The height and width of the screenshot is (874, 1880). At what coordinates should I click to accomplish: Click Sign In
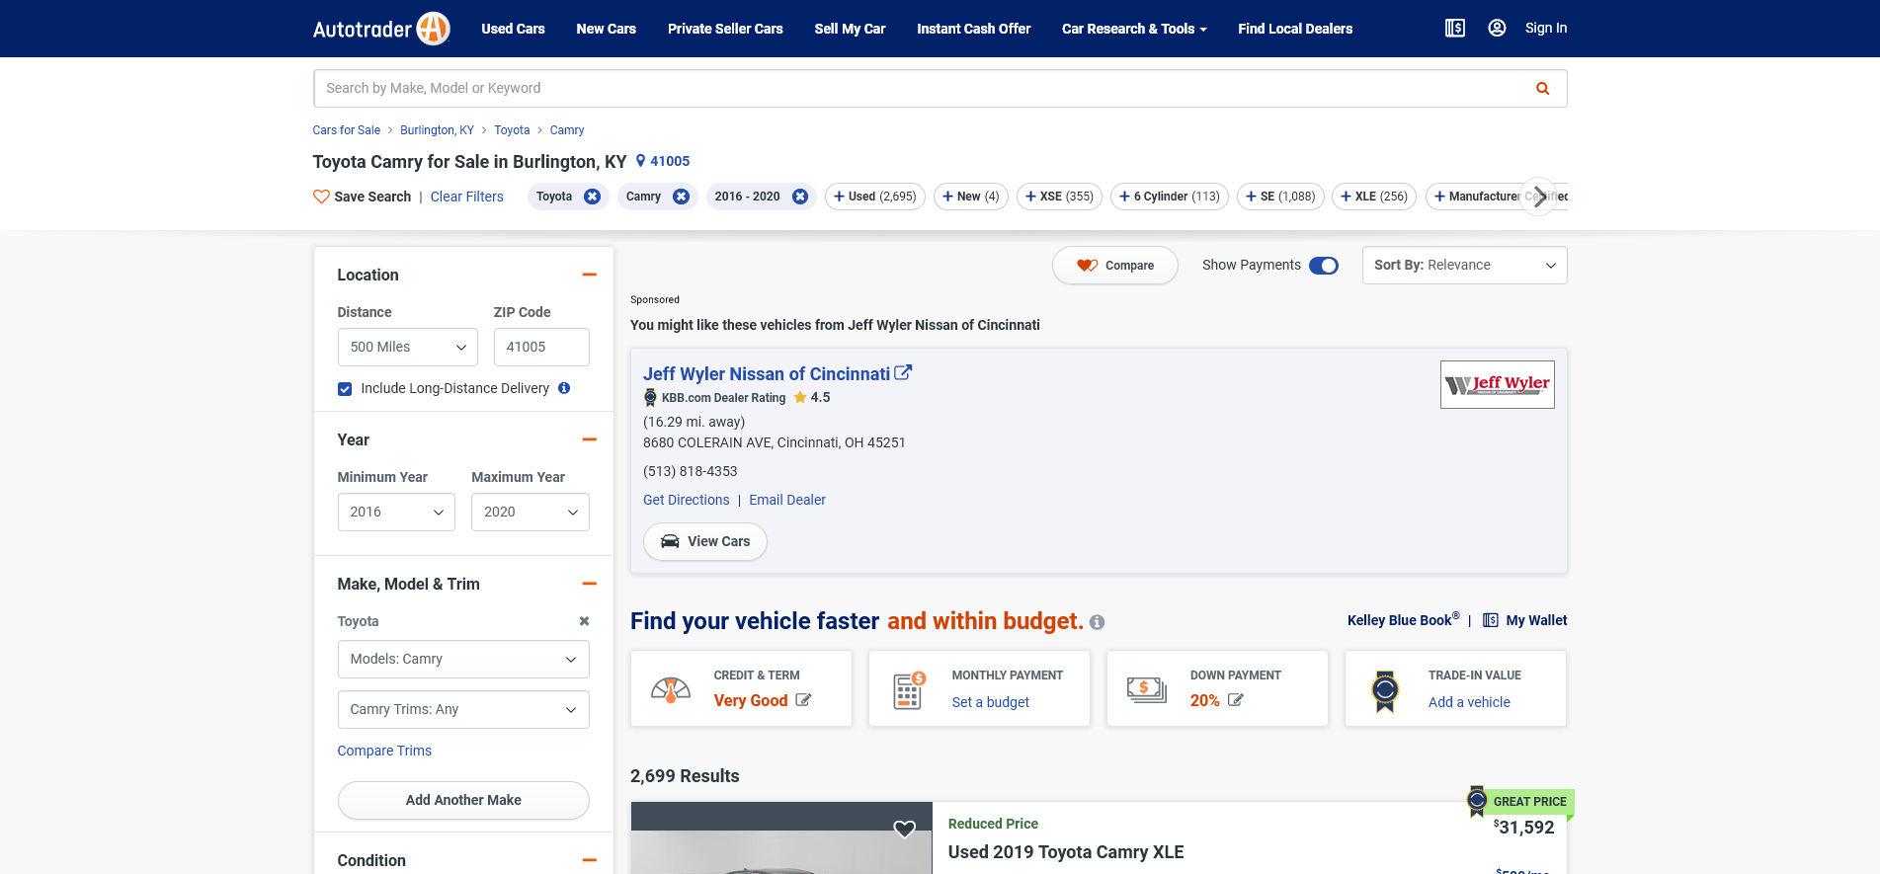pyautogui.click(x=1545, y=29)
